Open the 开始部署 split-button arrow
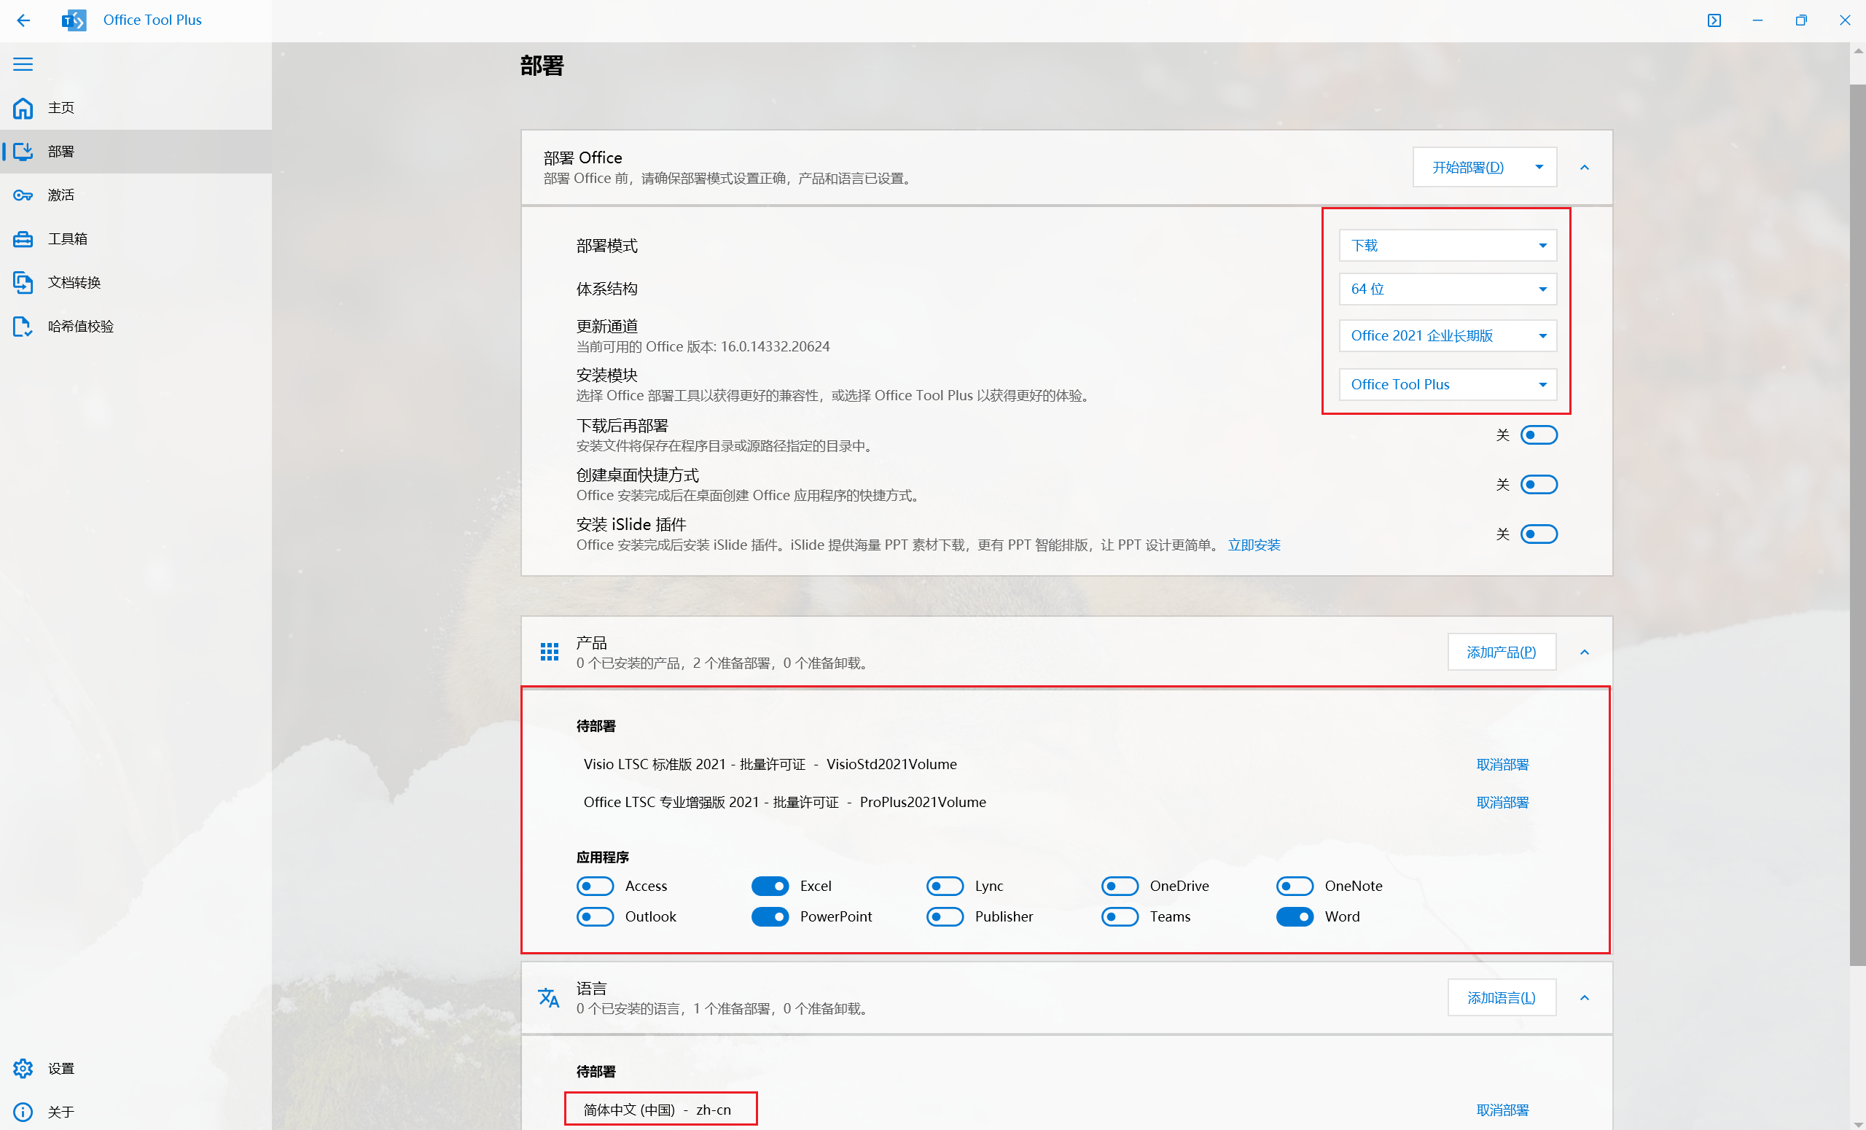This screenshot has height=1130, width=1866. pyautogui.click(x=1539, y=167)
